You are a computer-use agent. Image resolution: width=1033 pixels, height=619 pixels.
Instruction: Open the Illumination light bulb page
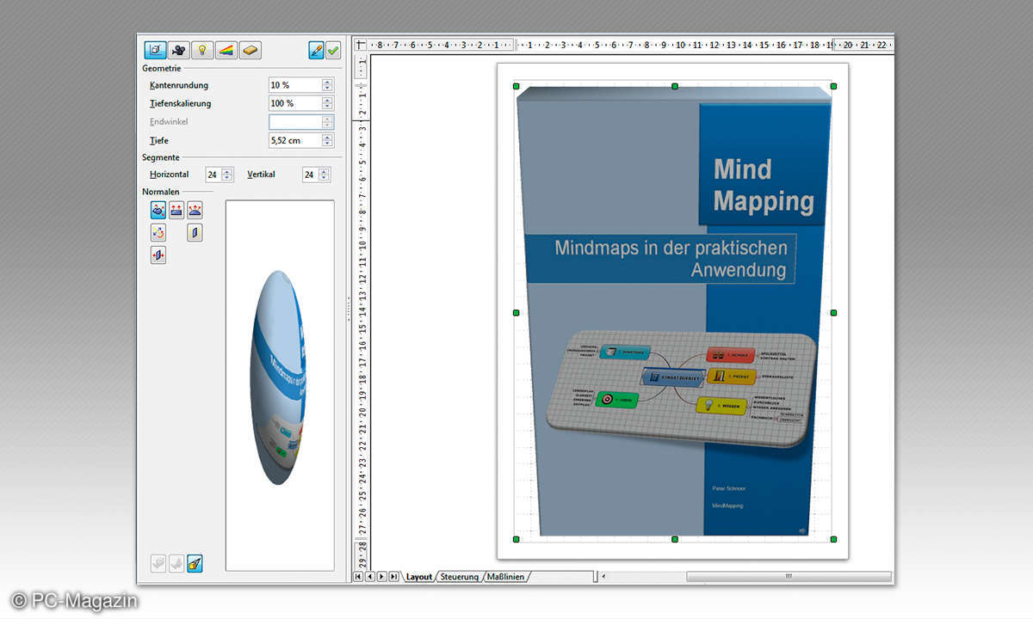point(202,50)
